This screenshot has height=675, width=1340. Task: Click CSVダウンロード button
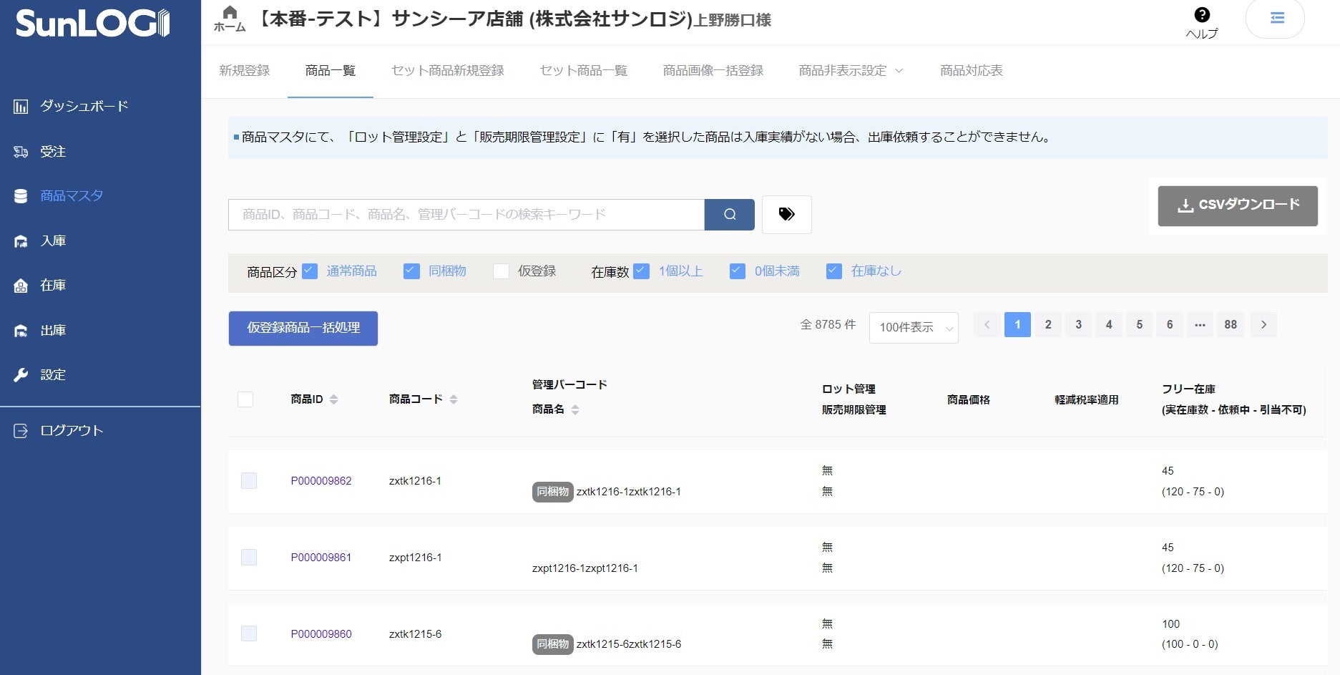(1238, 206)
